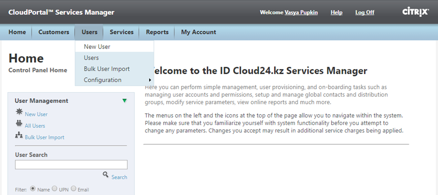Open the Help link
Screen dimensions: 438x195
[336, 13]
